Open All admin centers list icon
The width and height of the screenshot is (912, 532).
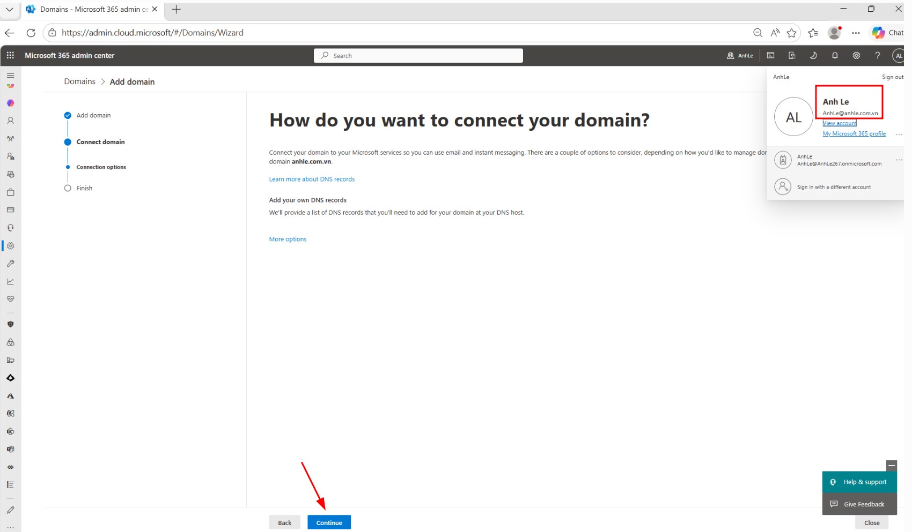[x=10, y=484]
